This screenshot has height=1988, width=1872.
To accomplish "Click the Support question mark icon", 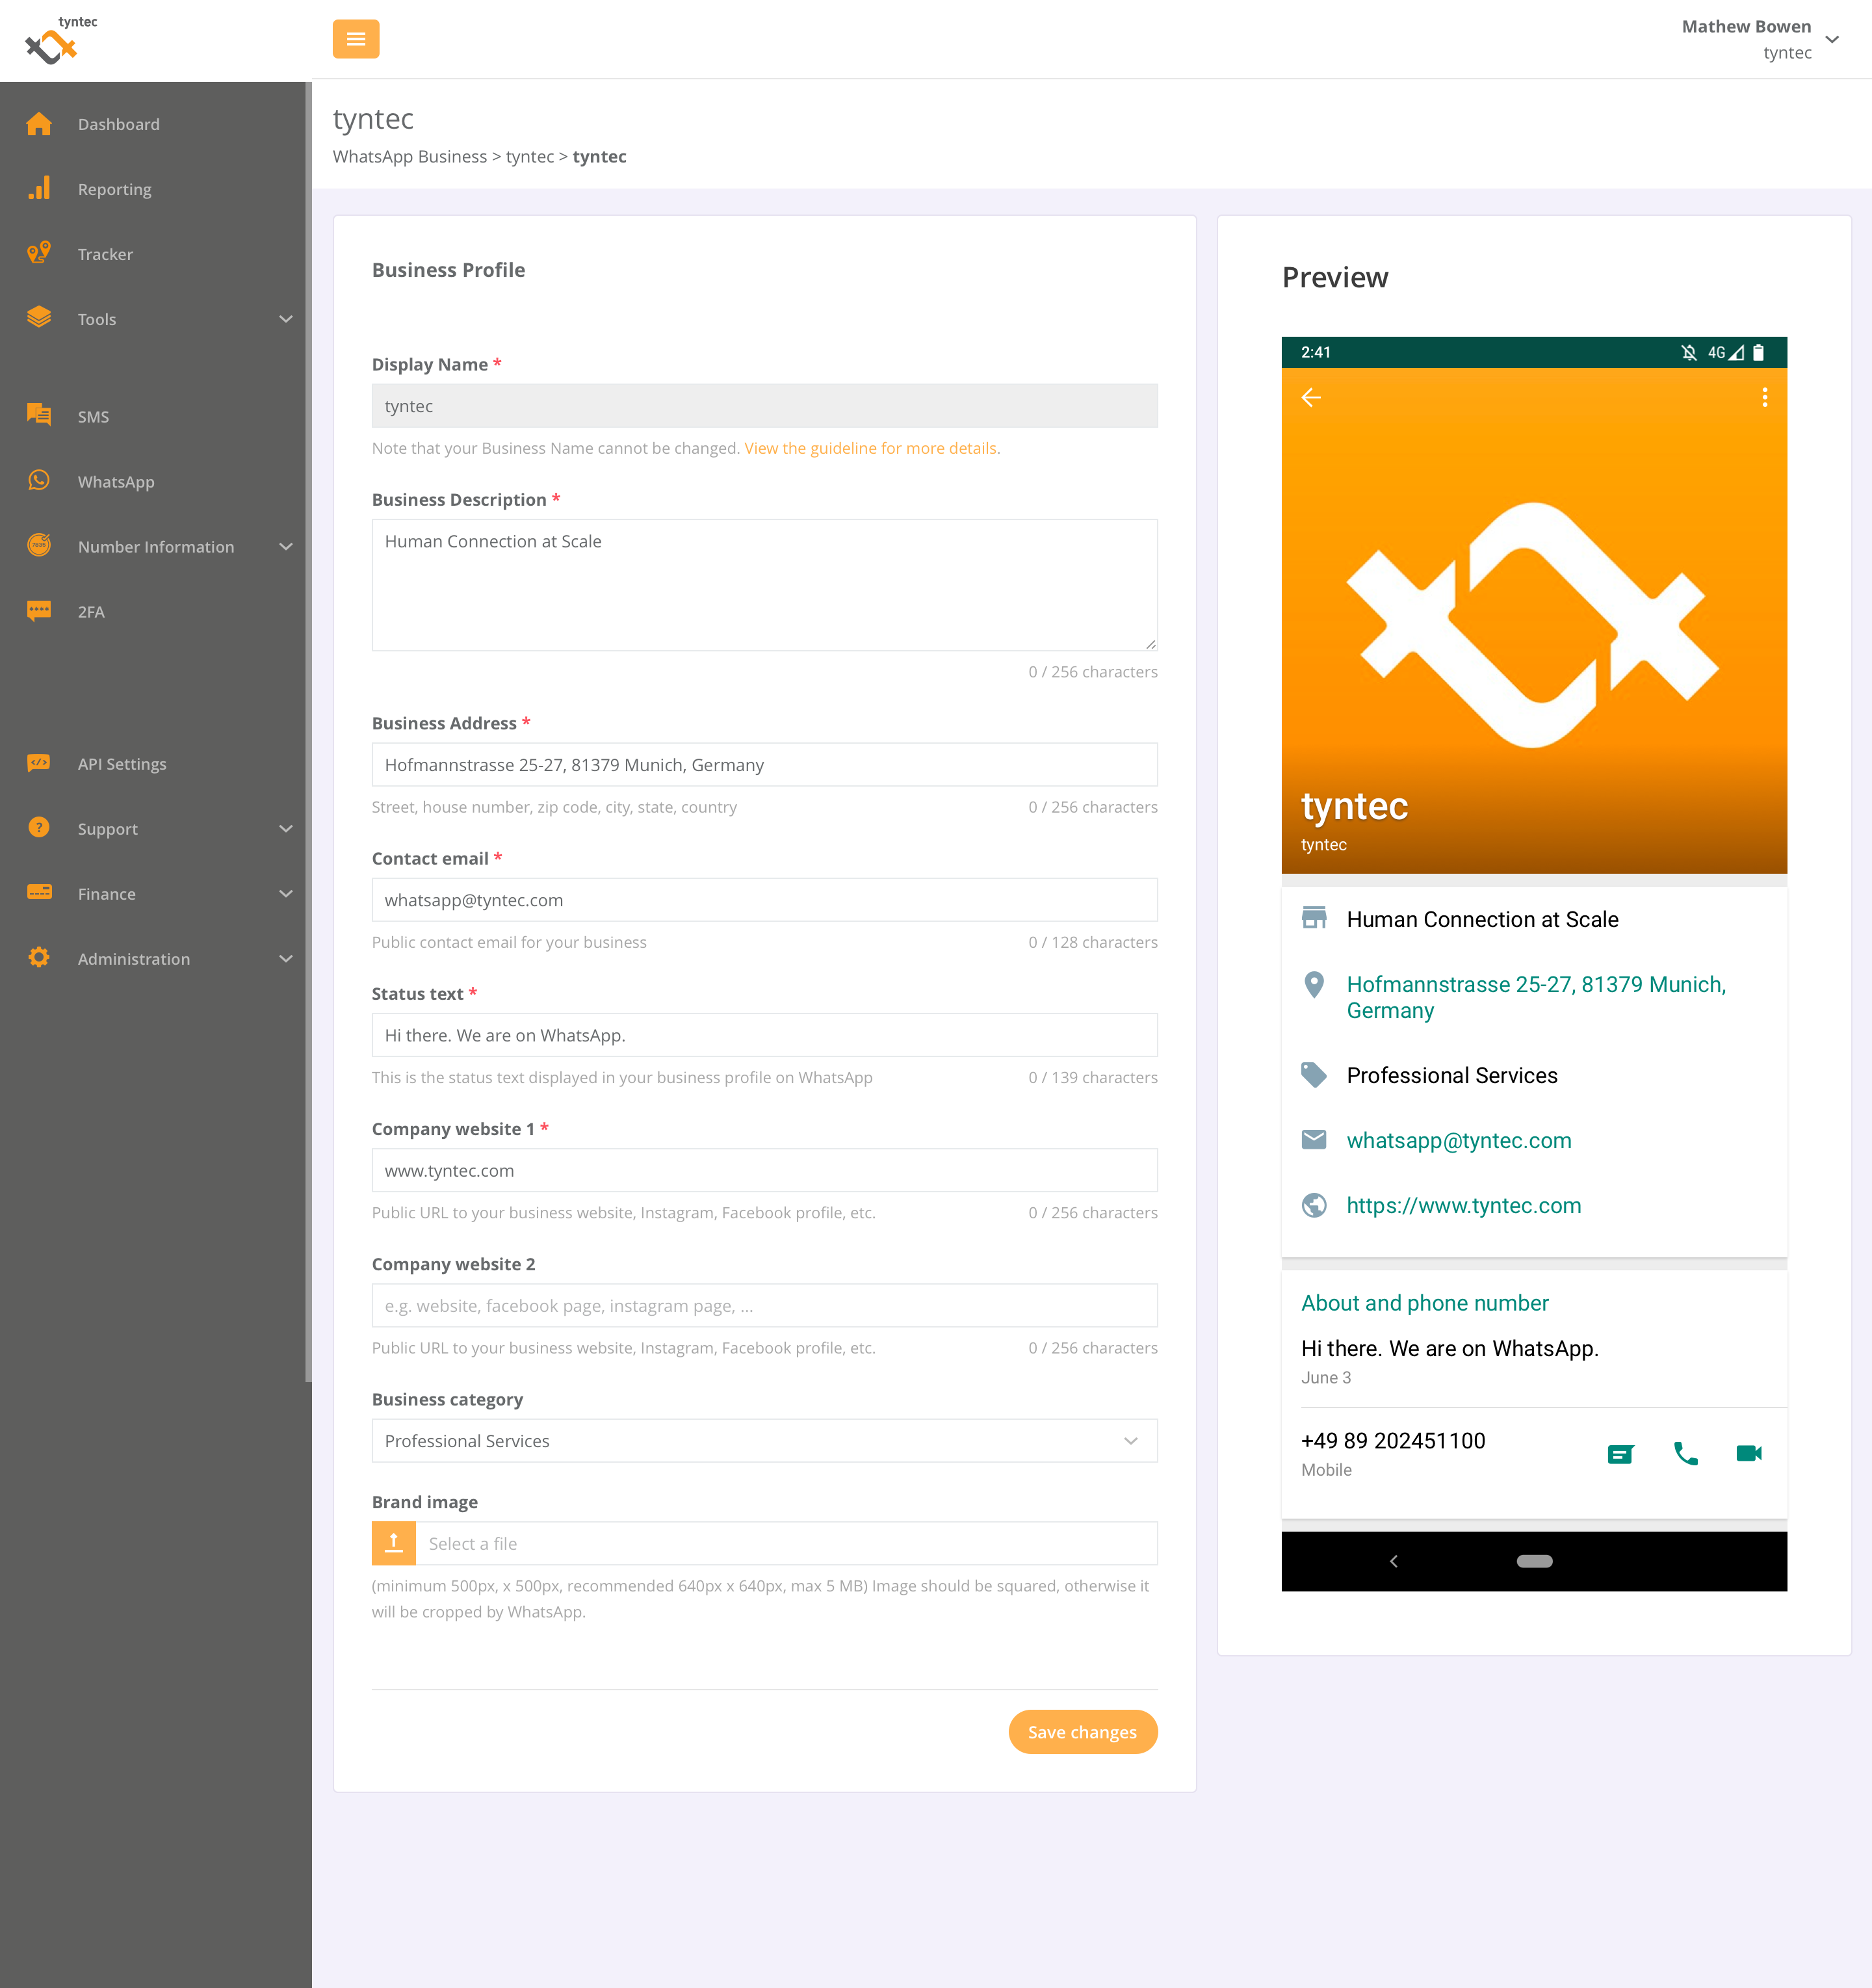I will pyautogui.click(x=39, y=827).
